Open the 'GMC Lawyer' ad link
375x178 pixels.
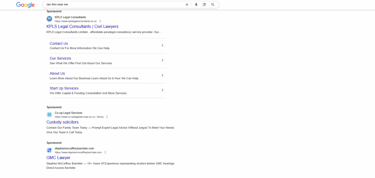pos(58,158)
